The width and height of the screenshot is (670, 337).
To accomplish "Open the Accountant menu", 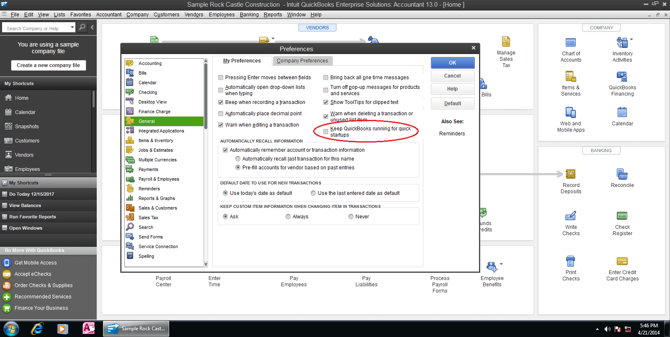I will (109, 15).
